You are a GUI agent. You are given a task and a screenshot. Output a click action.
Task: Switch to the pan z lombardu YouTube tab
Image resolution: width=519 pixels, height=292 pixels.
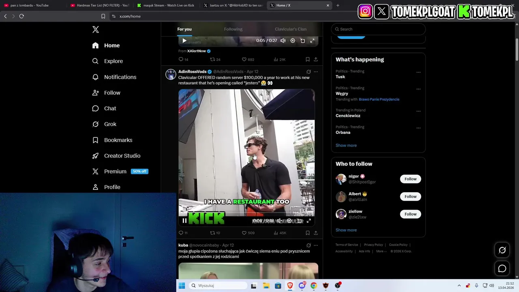[x=33, y=5]
